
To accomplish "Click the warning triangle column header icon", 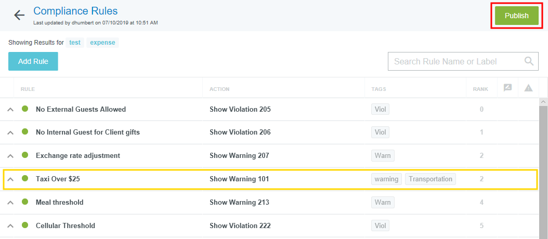I will [x=528, y=88].
